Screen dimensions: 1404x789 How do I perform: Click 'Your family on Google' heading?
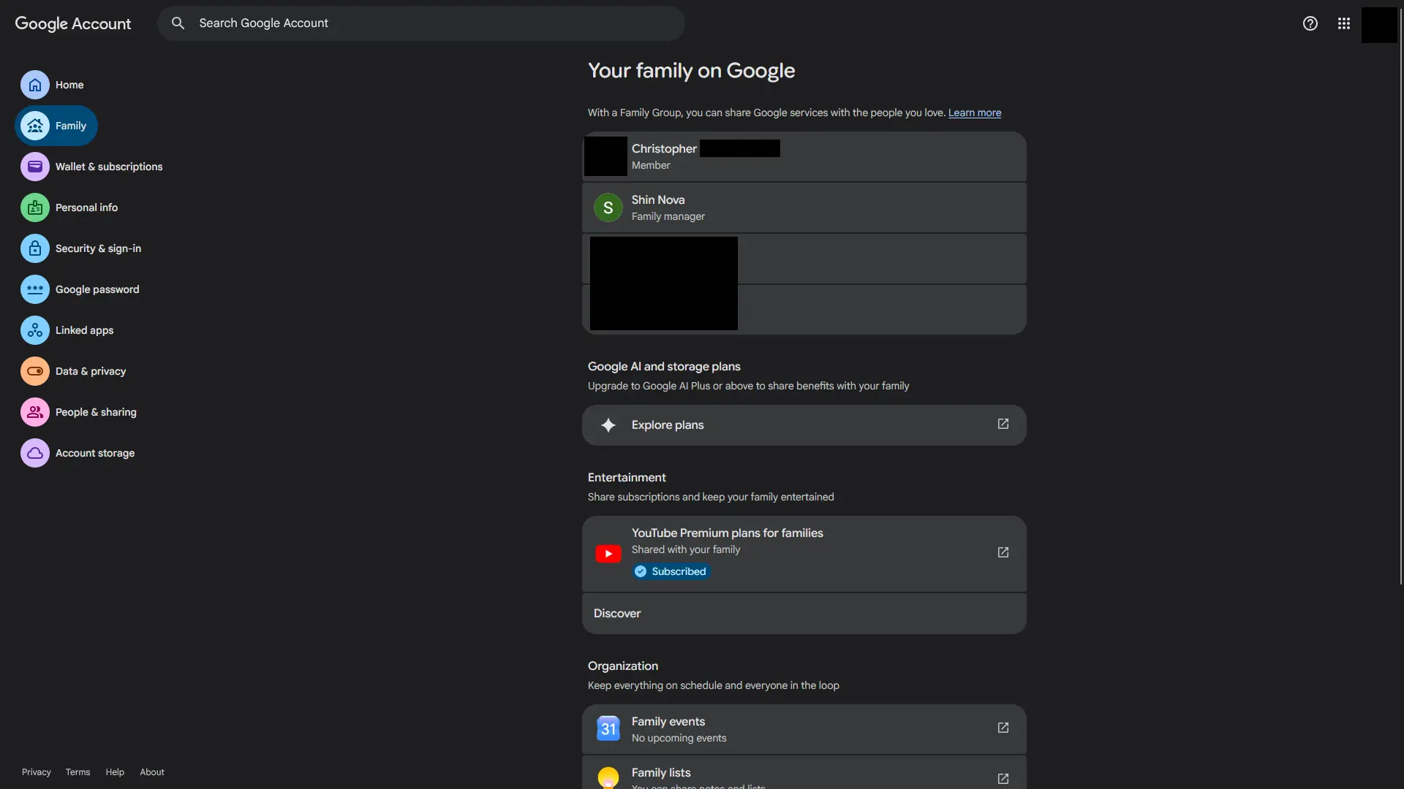point(691,71)
